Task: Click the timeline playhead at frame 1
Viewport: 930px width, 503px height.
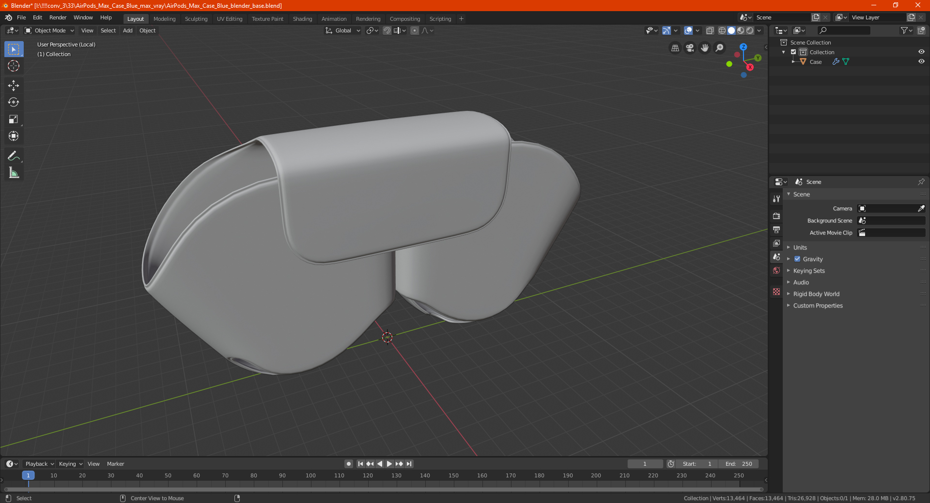Action: [x=28, y=475]
